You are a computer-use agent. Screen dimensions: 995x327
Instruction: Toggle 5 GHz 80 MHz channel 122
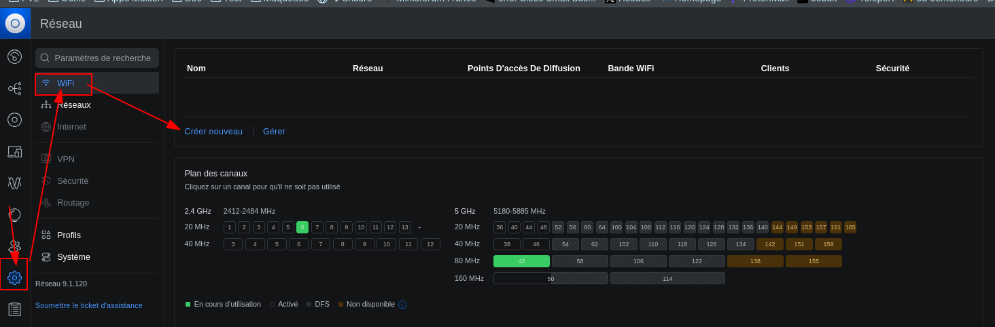(697, 261)
